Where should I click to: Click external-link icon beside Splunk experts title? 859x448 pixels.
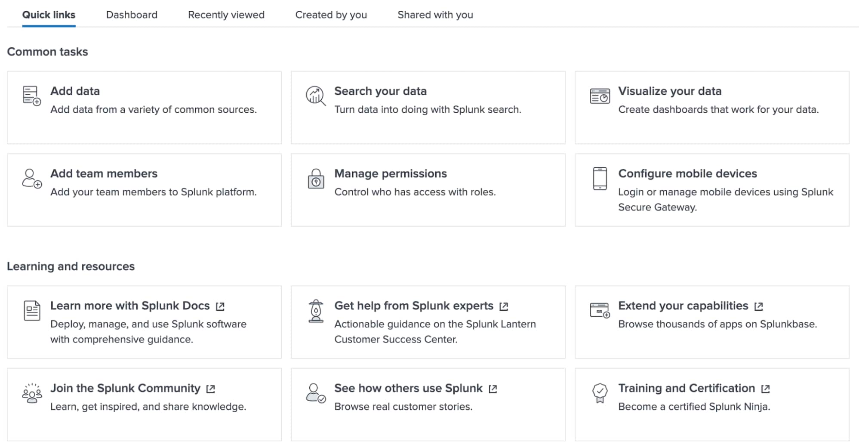pyautogui.click(x=504, y=306)
